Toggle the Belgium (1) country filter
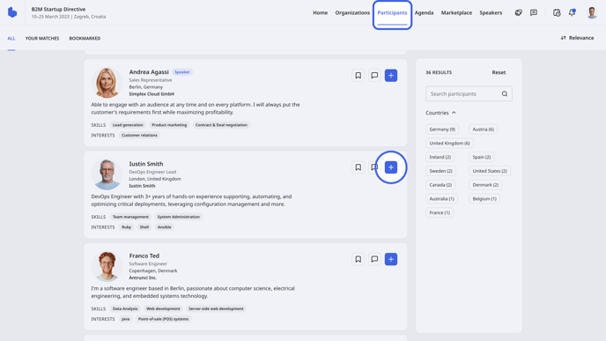The height and width of the screenshot is (341, 606). 484,199
